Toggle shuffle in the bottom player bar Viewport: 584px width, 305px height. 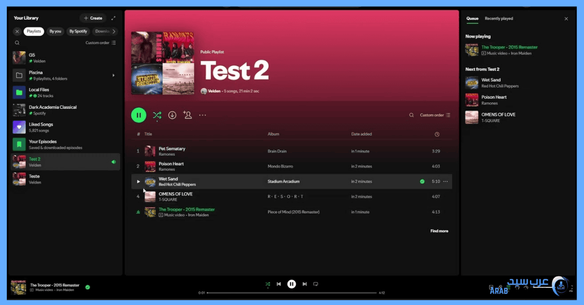pyautogui.click(x=267, y=284)
